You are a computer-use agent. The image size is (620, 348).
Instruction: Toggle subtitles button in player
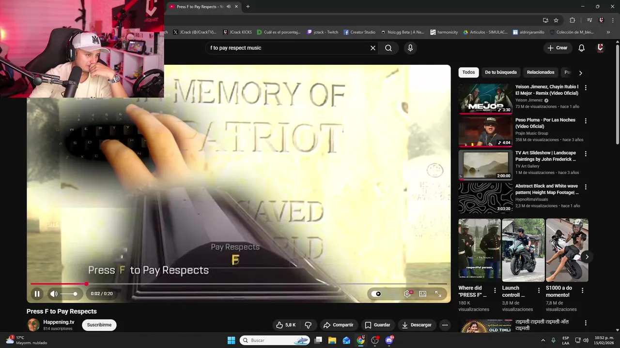[392, 294]
